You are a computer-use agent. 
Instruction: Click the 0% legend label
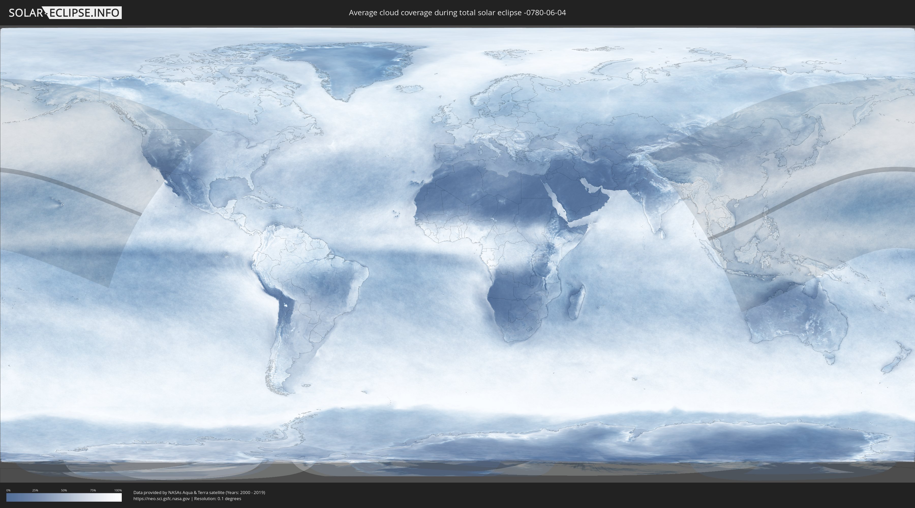coord(8,490)
